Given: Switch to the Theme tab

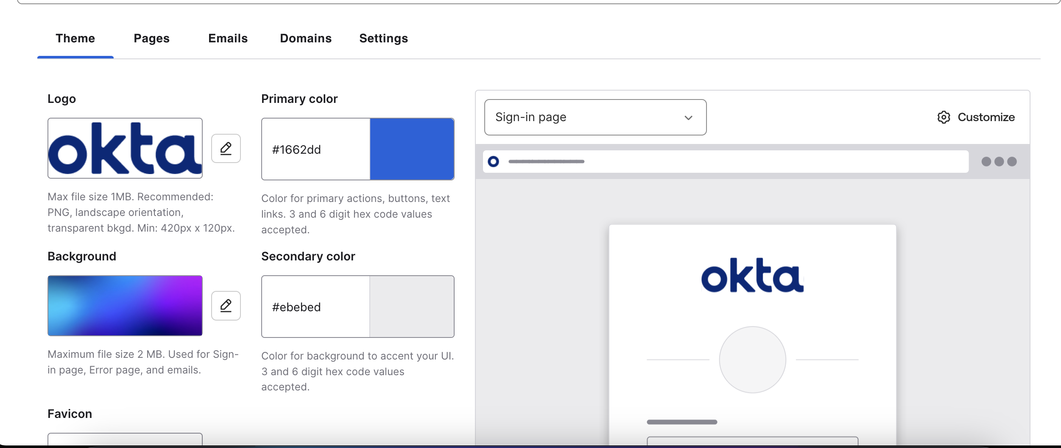Looking at the screenshot, I should pyautogui.click(x=75, y=38).
